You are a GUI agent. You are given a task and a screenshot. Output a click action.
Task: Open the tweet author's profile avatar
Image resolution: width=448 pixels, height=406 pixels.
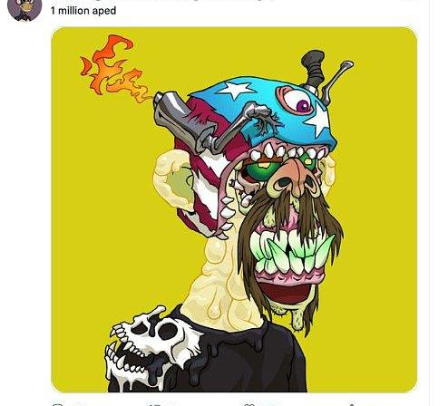[x=24, y=9]
